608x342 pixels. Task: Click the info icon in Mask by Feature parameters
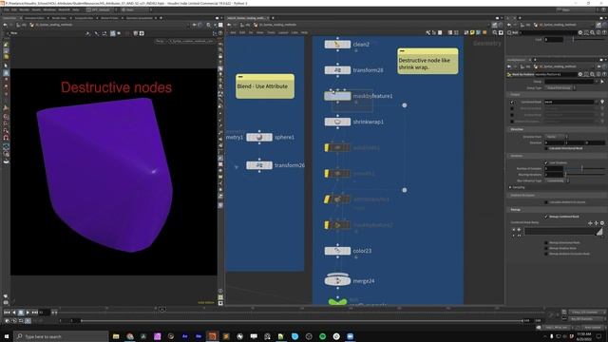(x=598, y=74)
